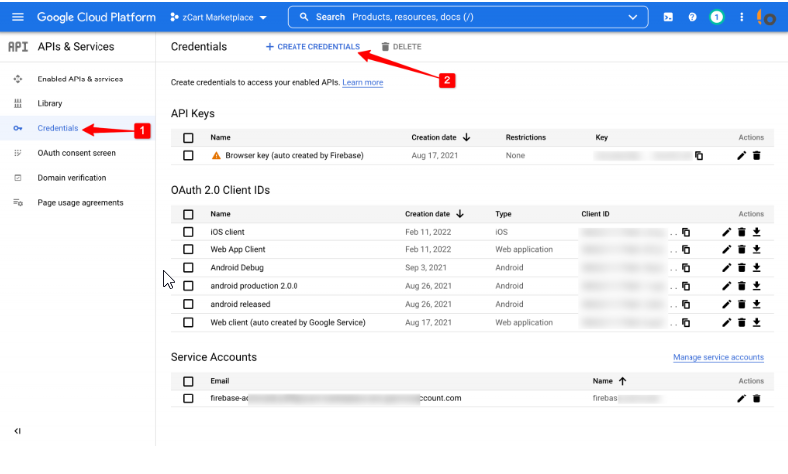Check the Browser key row checkbox
The width and height of the screenshot is (788, 474).
[188, 156]
